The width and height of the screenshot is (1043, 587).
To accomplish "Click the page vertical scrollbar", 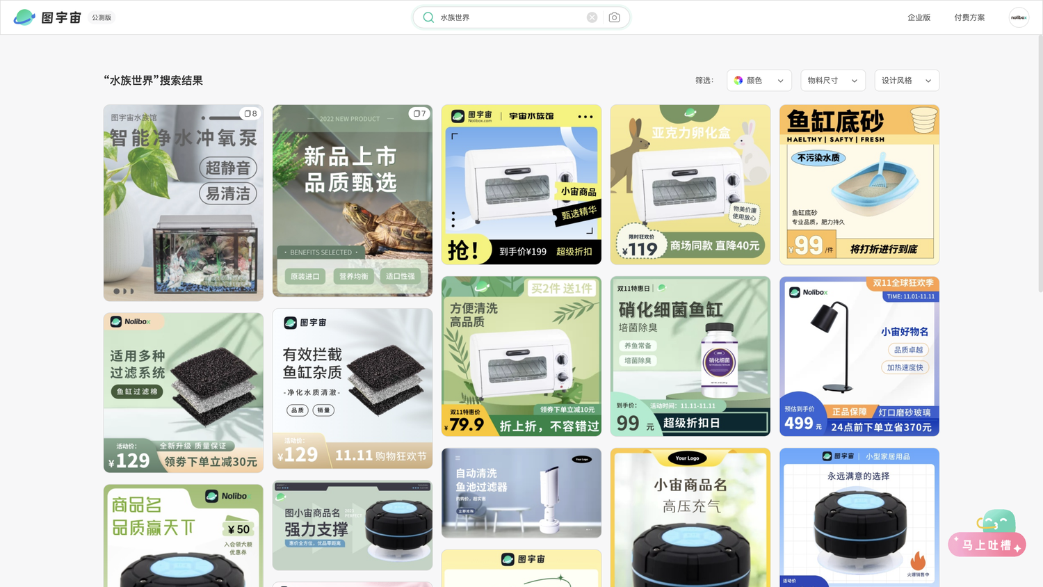I will pos(1040,163).
